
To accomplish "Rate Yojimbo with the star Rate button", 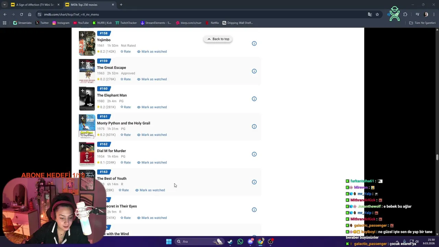I will 126,51.
